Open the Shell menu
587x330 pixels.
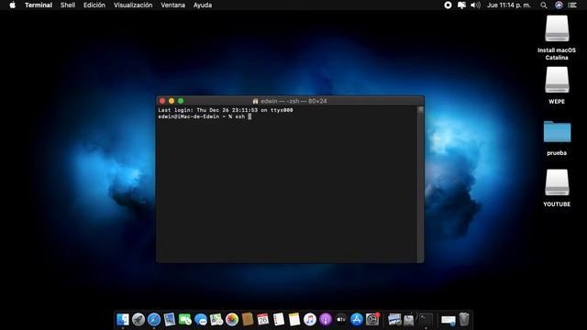click(68, 5)
